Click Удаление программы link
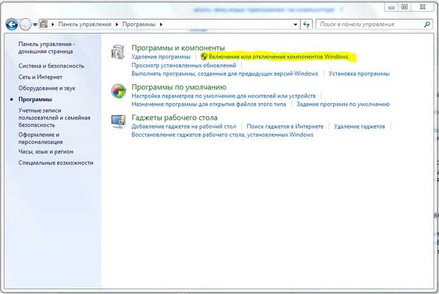Viewport: 439px width, 294px height. pyautogui.click(x=161, y=57)
